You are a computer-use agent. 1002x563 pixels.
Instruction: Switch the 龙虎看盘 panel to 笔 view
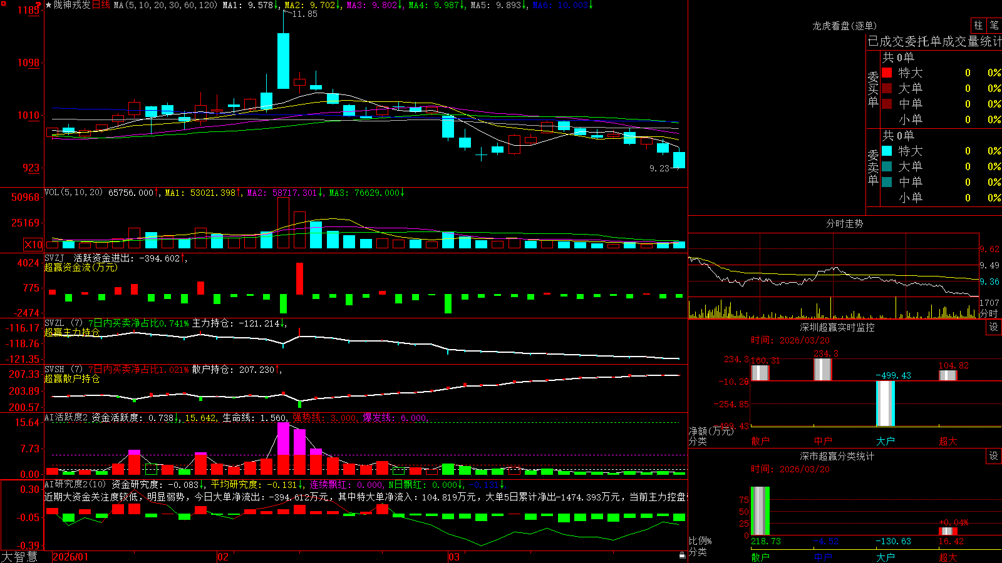tap(994, 25)
